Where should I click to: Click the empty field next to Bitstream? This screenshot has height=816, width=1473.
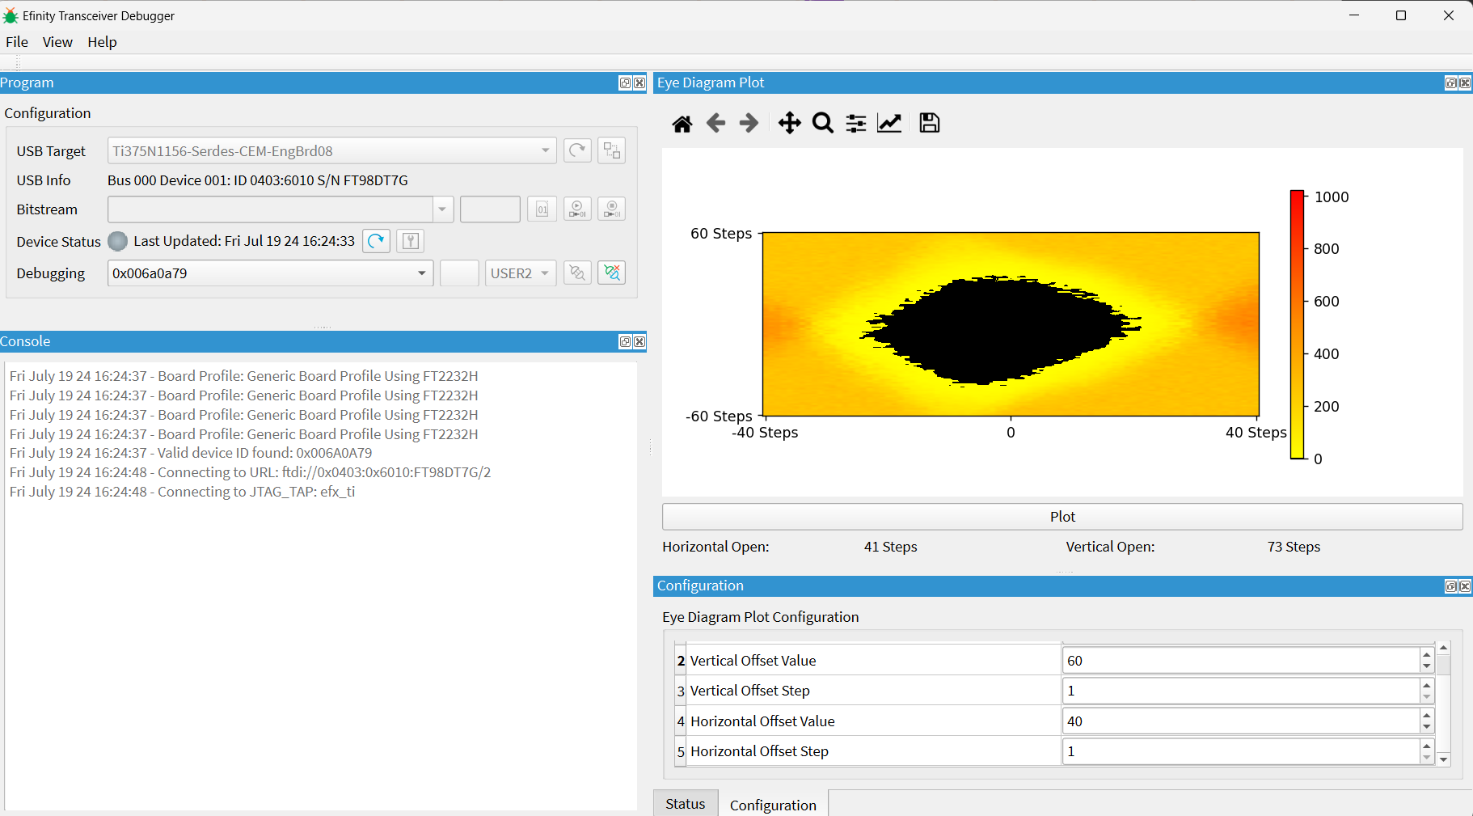[490, 209]
